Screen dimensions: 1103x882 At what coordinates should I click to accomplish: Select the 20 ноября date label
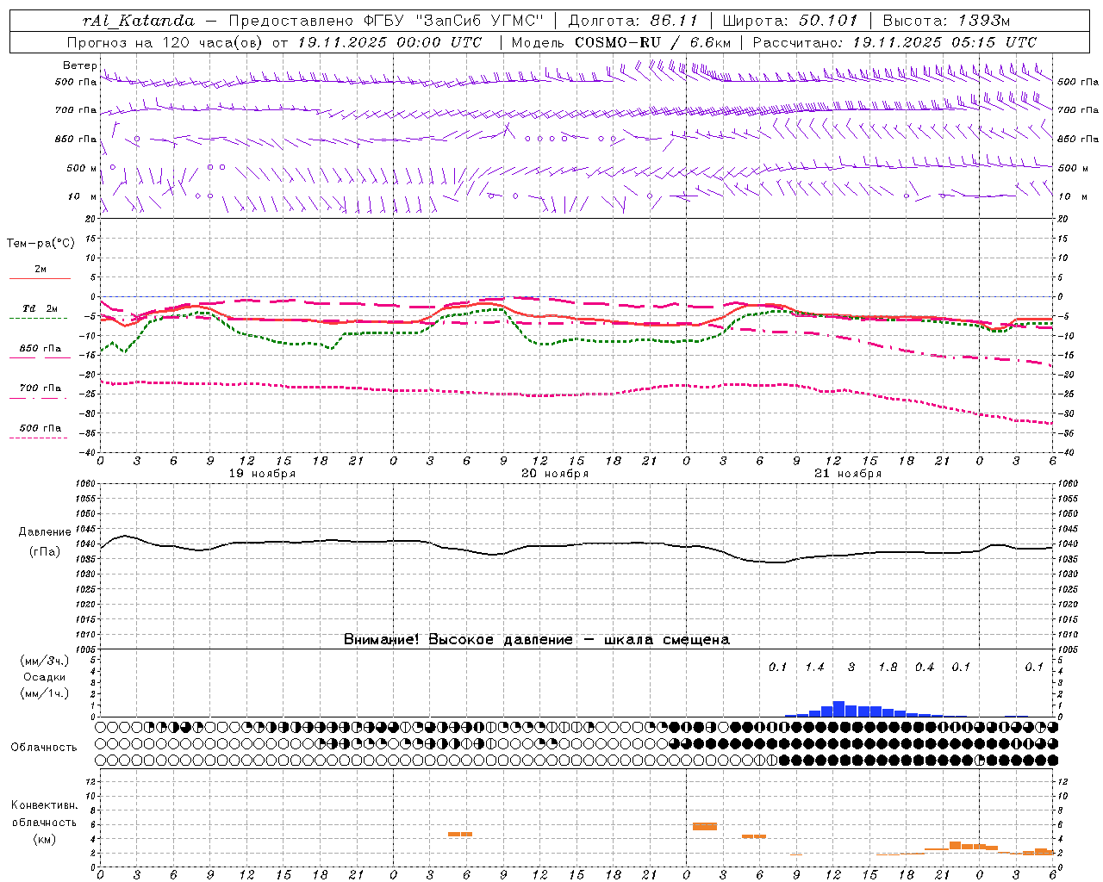pyautogui.click(x=555, y=474)
